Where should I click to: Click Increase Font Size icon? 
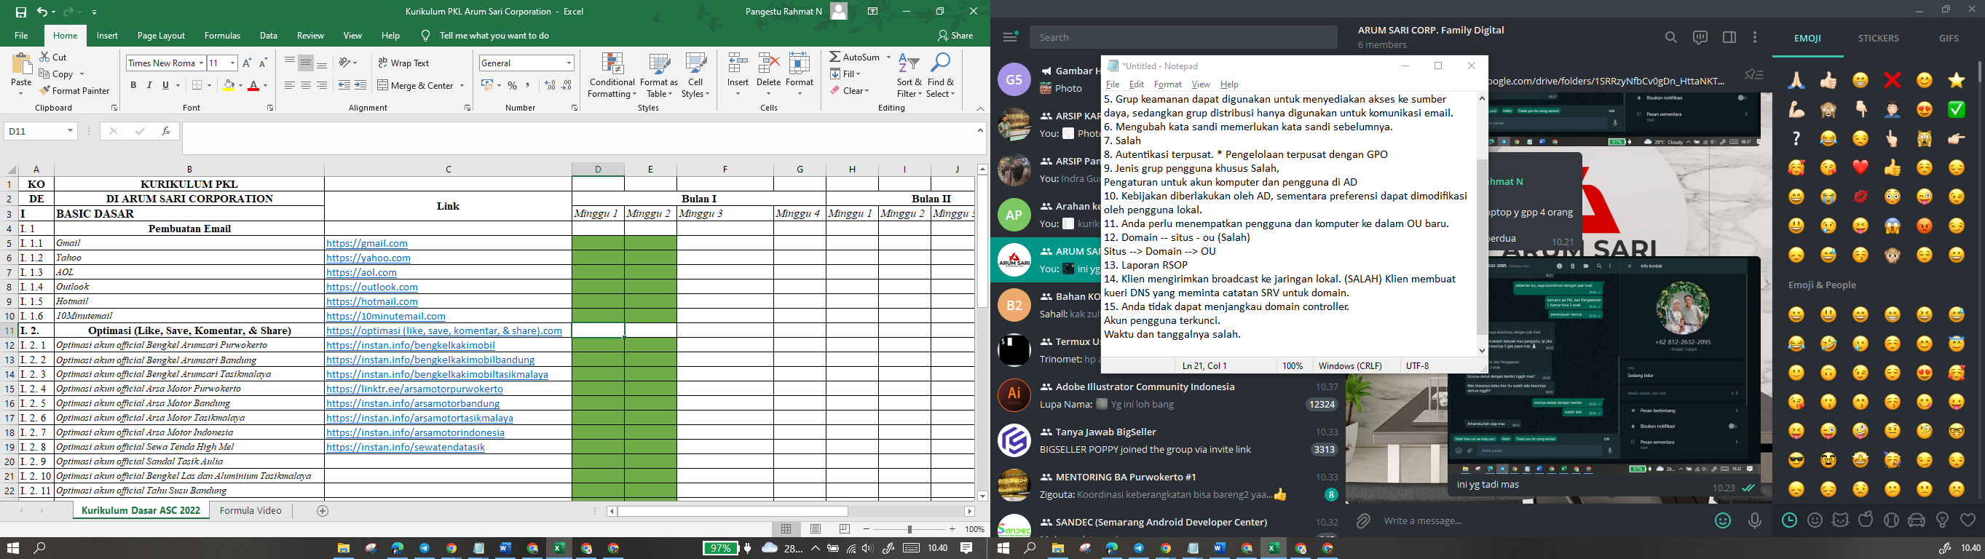pos(247,63)
